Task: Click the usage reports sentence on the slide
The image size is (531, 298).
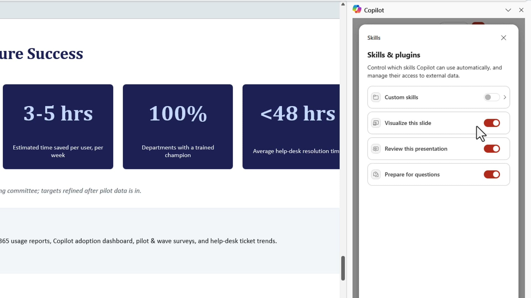Action: click(x=138, y=241)
